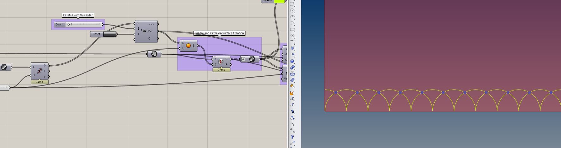Select the Arc tool in Rhino sidebar
The height and width of the screenshot is (148, 561).
coord(292,23)
